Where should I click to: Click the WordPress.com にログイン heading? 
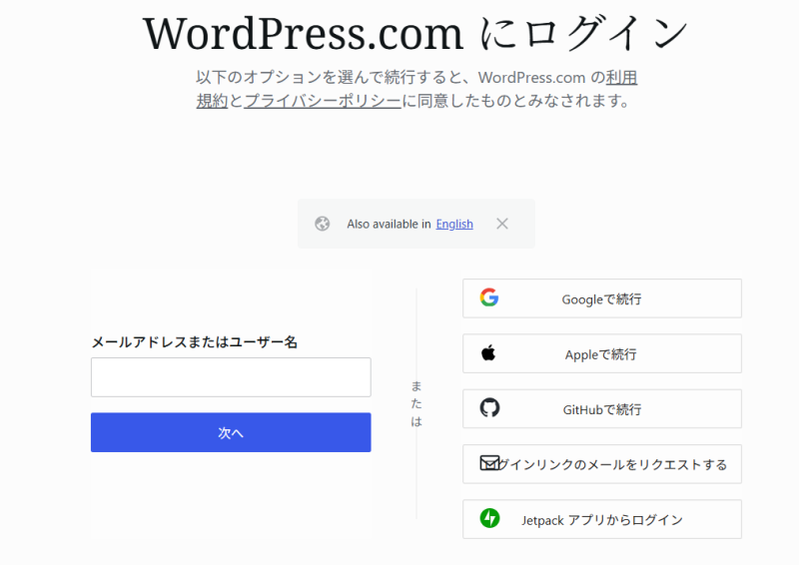(x=415, y=33)
